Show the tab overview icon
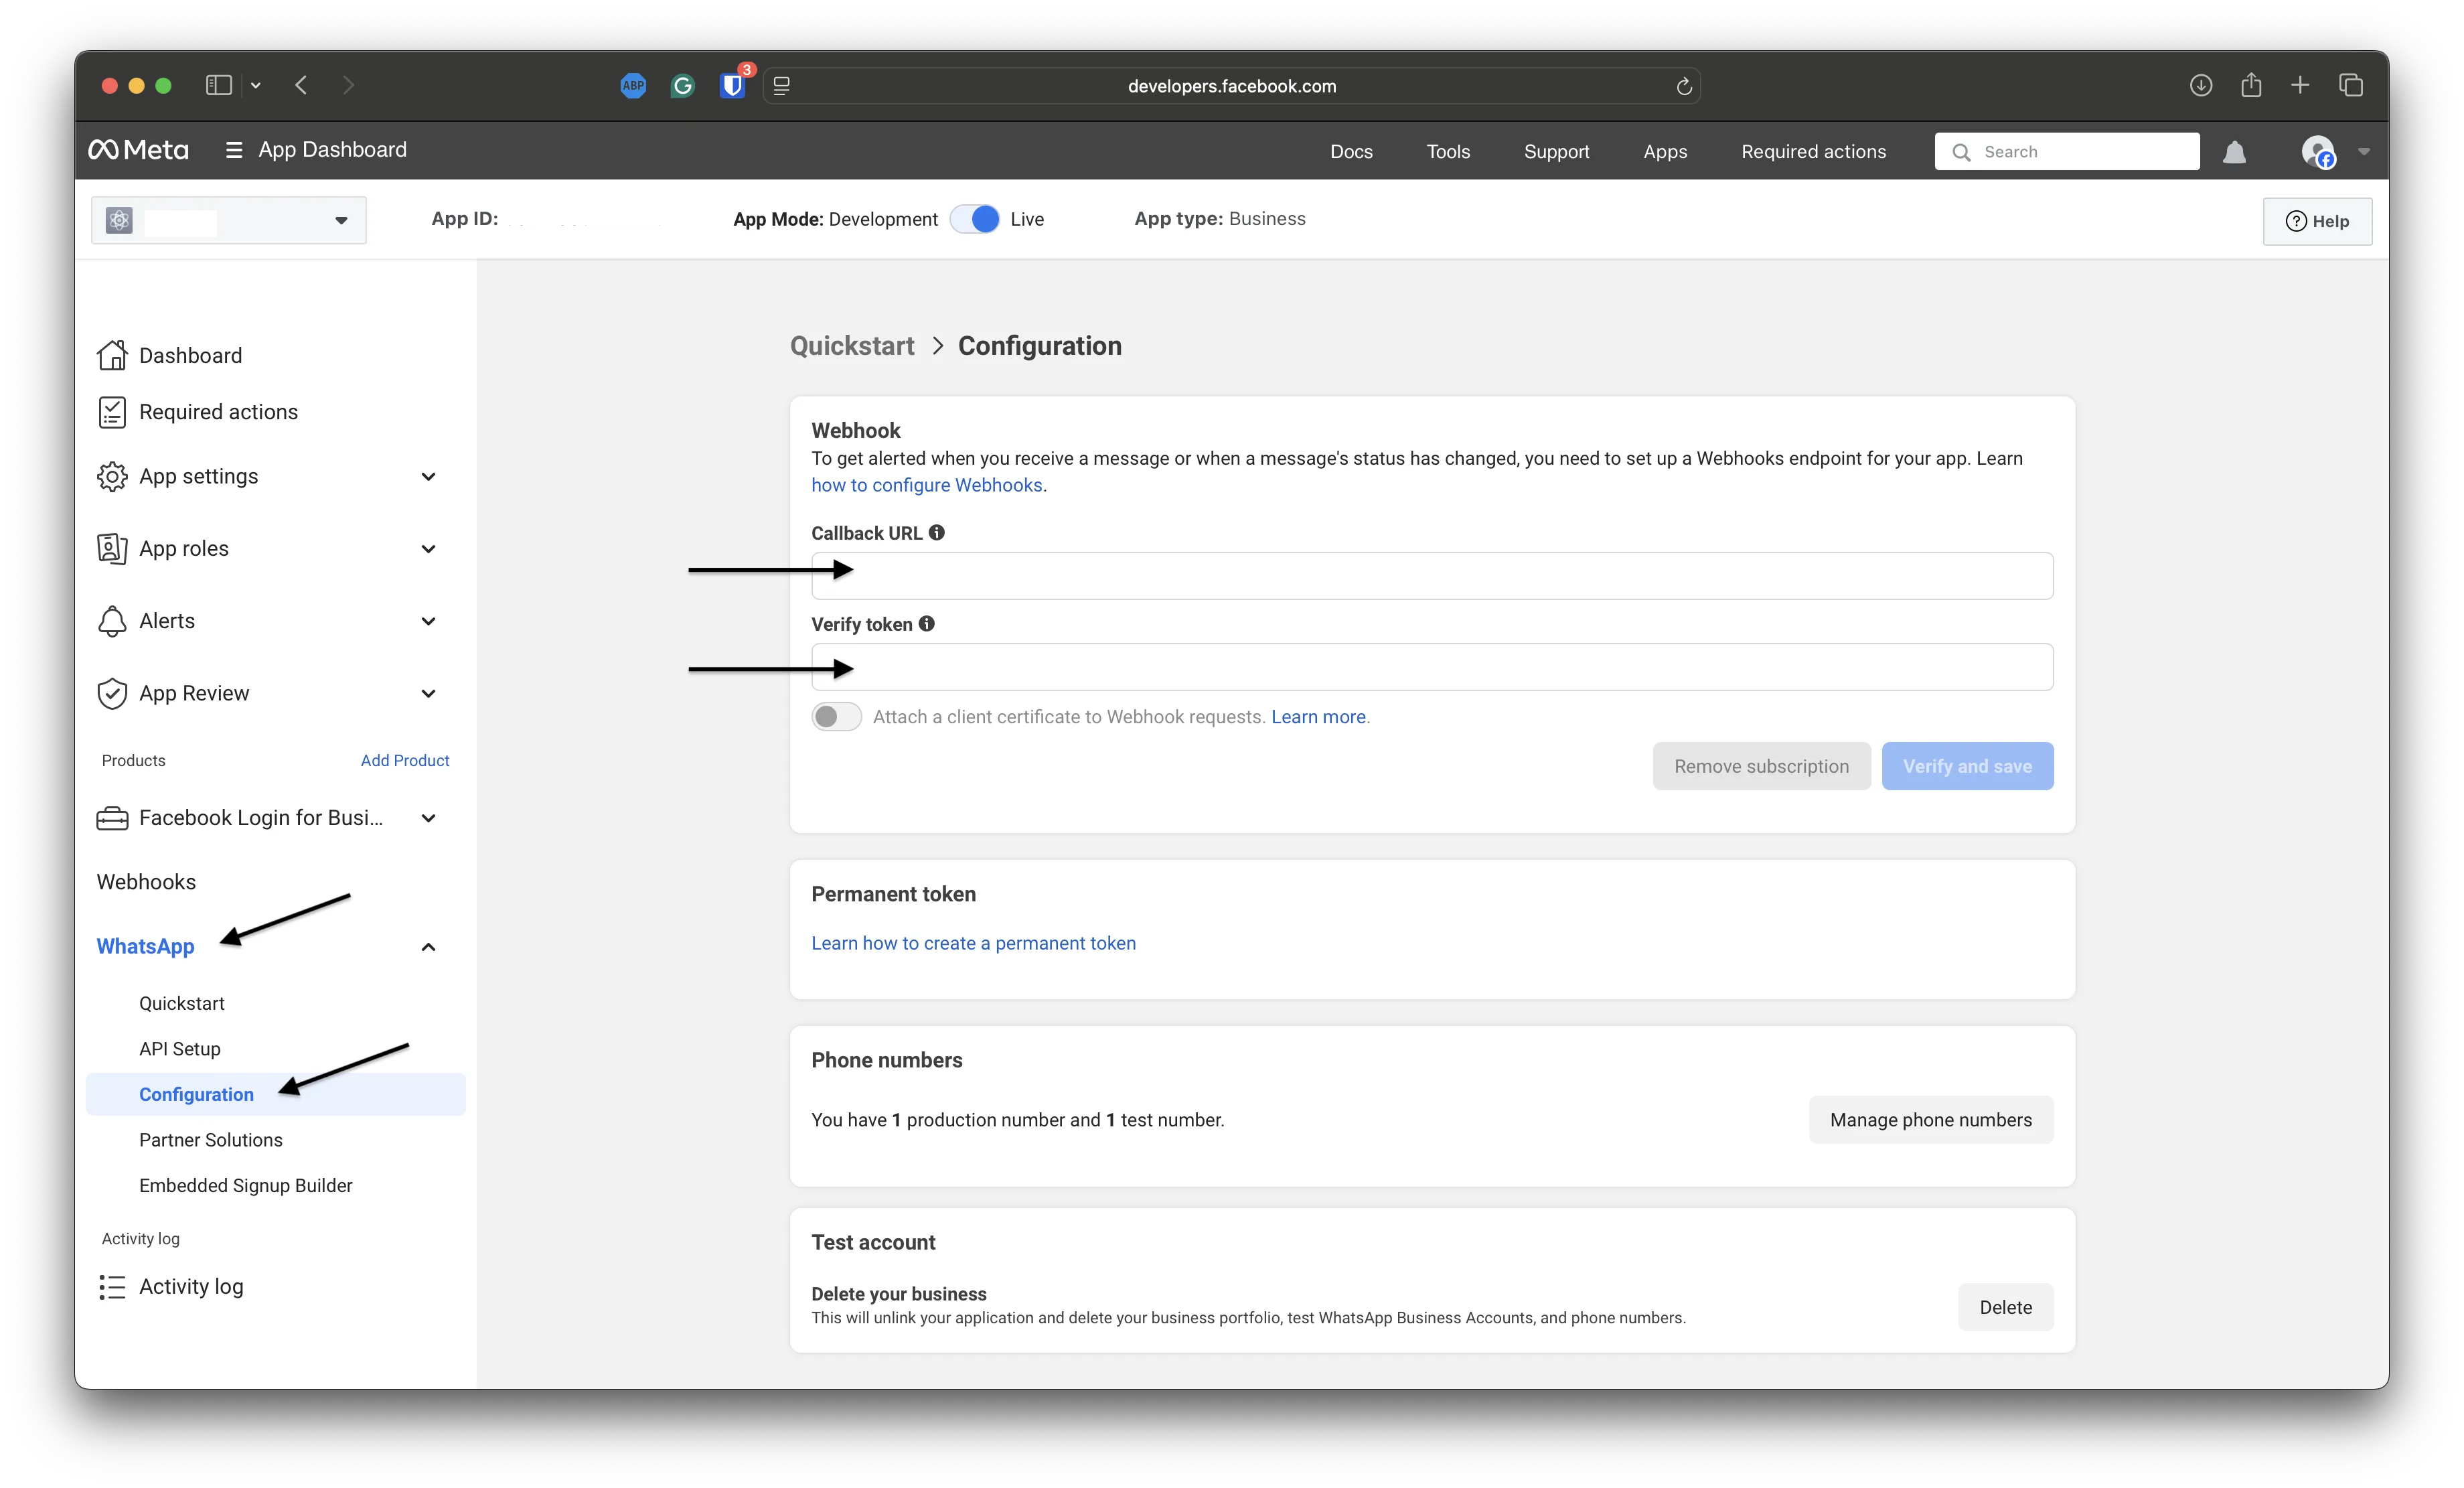 [2350, 86]
